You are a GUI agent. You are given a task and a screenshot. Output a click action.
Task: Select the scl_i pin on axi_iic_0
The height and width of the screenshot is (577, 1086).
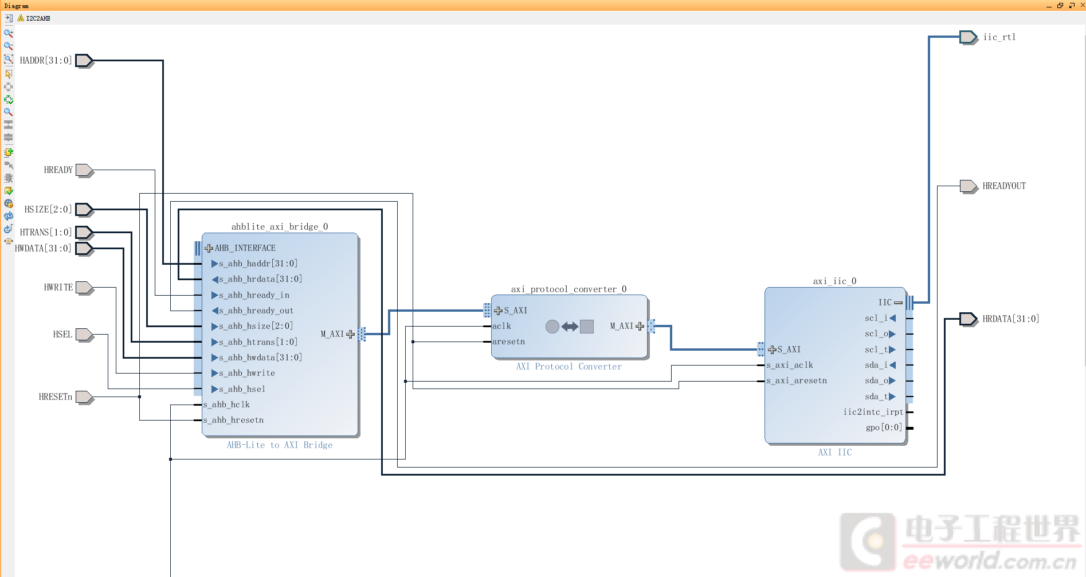[x=880, y=318]
